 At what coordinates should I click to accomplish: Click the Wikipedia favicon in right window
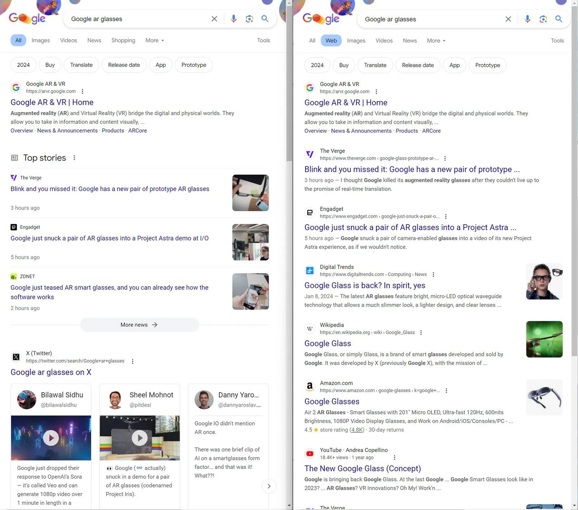pyautogui.click(x=310, y=329)
